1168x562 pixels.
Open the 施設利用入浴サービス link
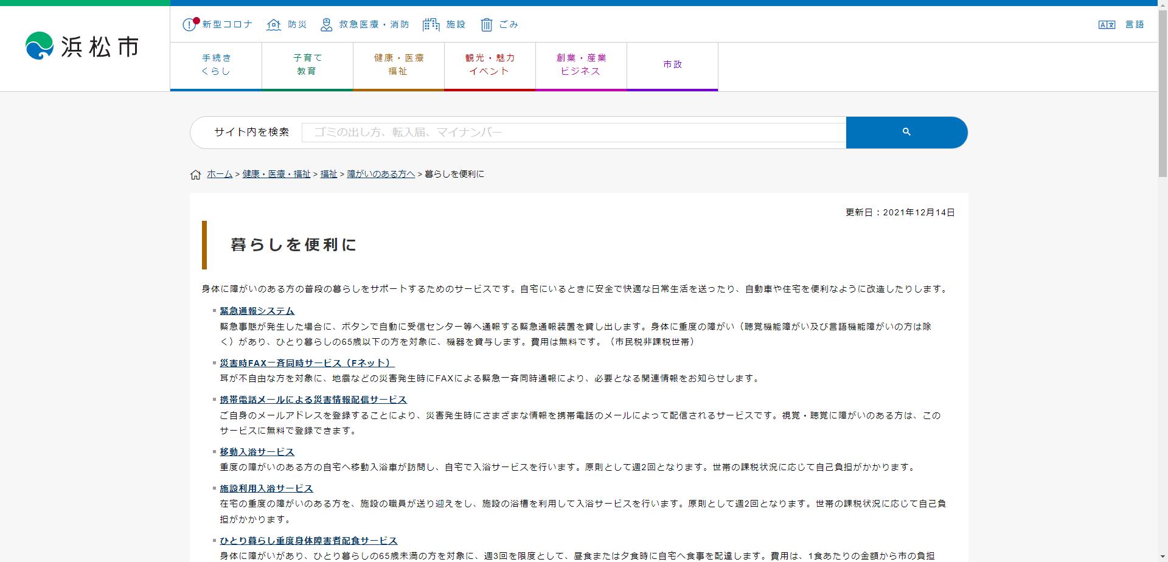pos(266,488)
